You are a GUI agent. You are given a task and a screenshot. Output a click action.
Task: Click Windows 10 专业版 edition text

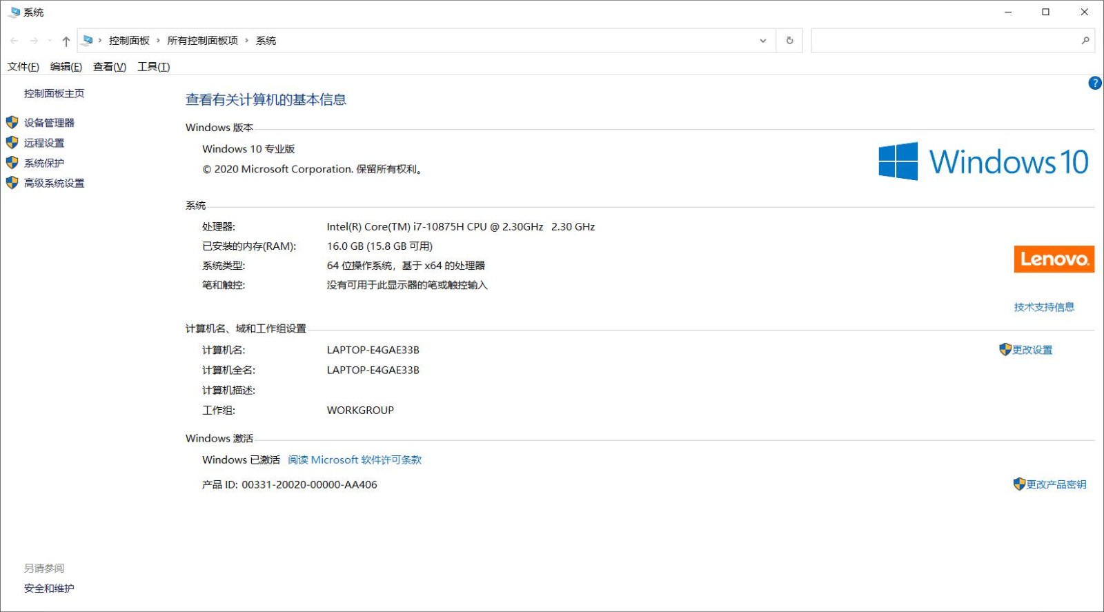tap(248, 148)
